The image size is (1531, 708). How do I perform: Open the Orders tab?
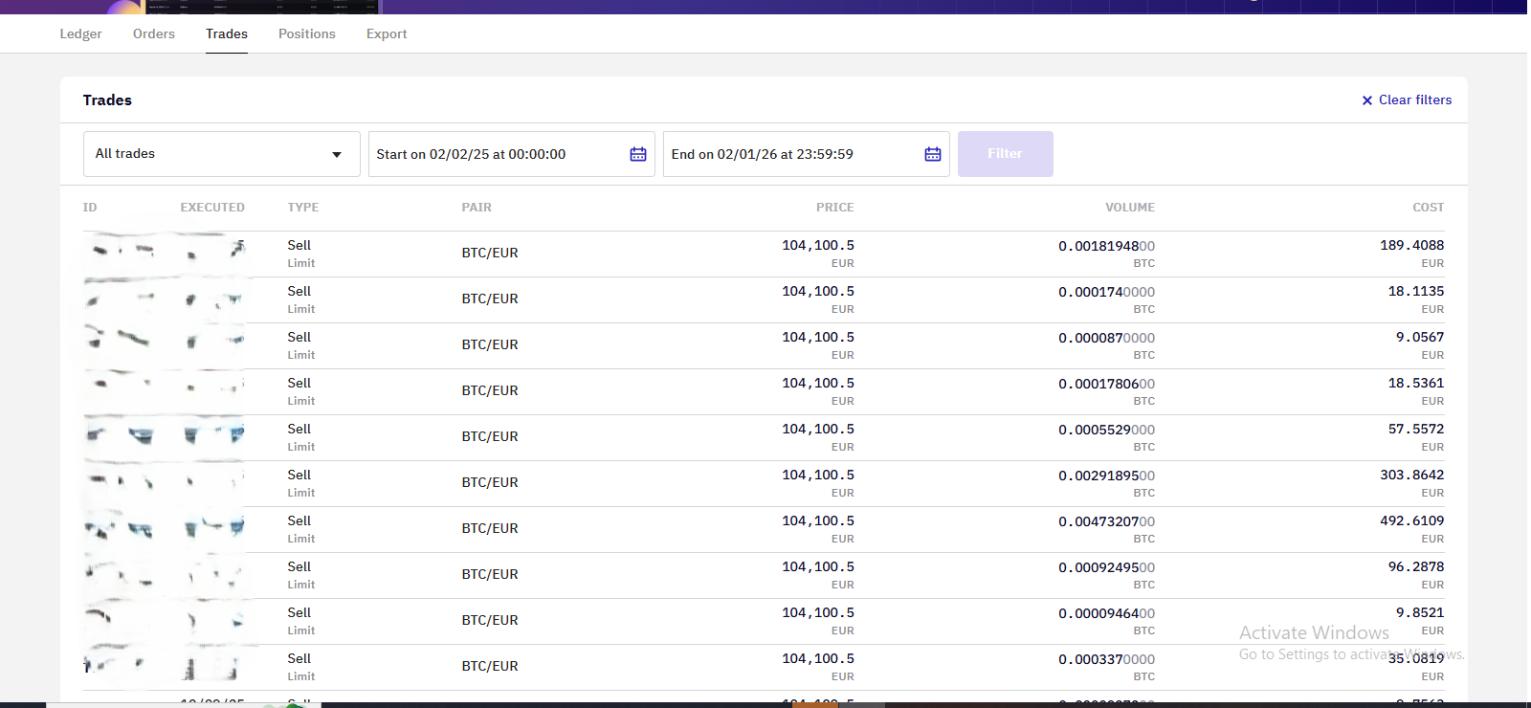pyautogui.click(x=154, y=33)
